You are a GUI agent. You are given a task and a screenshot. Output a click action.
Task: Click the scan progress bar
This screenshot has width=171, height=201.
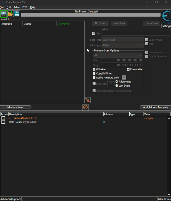point(91,15)
